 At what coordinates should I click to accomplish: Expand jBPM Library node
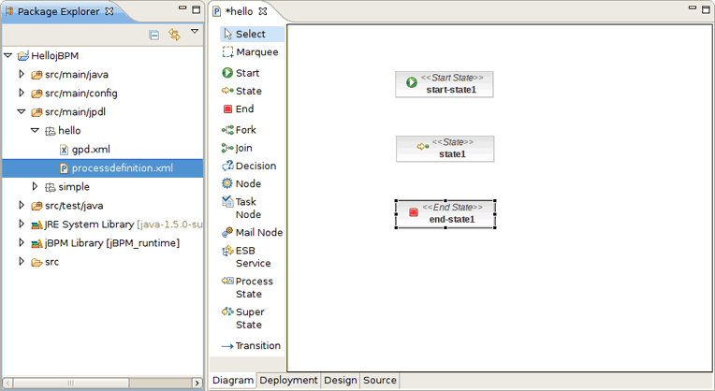click(x=21, y=242)
